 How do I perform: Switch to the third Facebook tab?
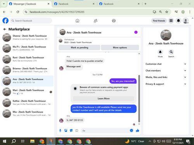tap(120, 4)
